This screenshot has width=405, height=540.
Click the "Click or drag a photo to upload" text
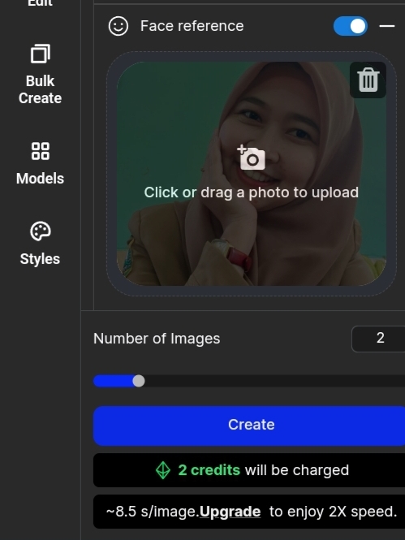[x=251, y=192]
